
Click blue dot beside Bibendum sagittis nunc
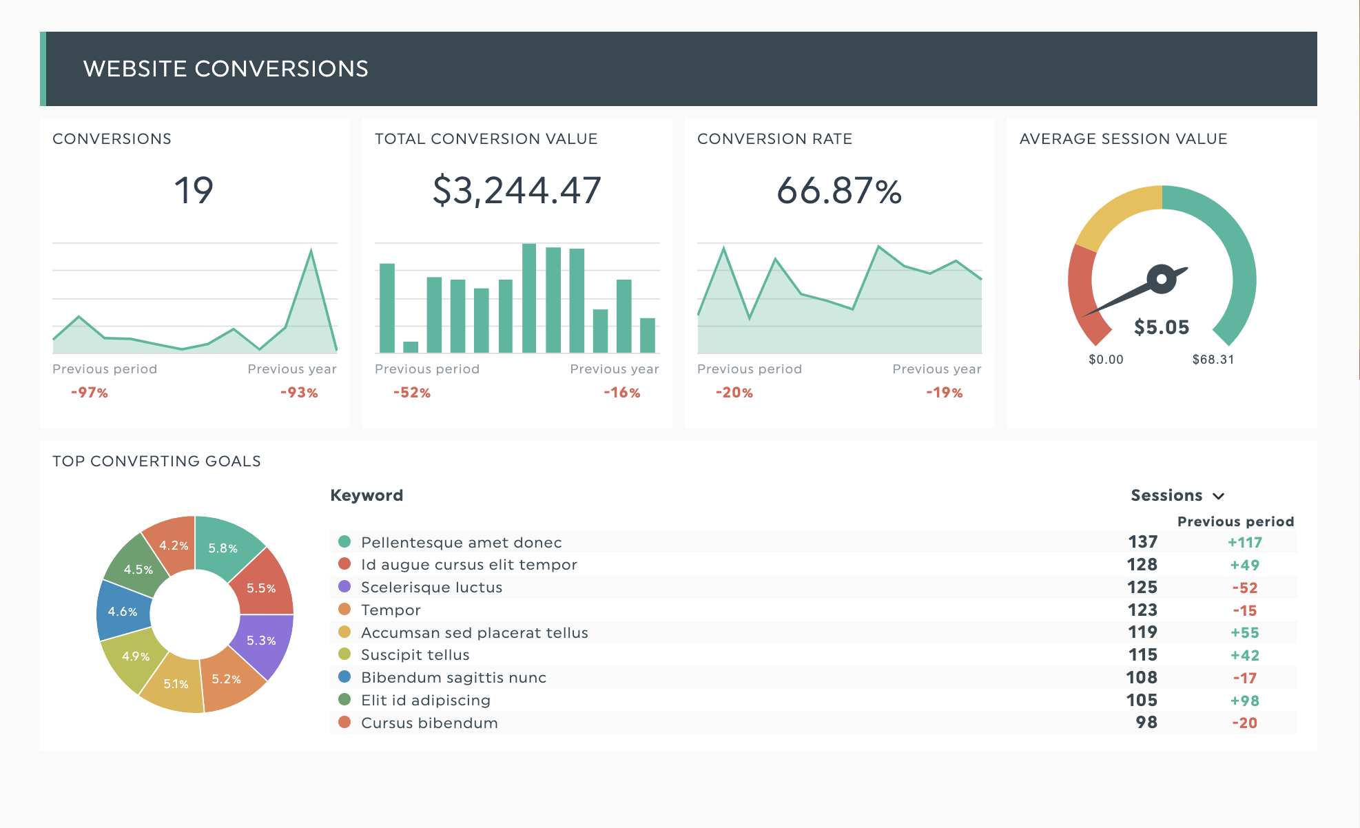tap(344, 677)
